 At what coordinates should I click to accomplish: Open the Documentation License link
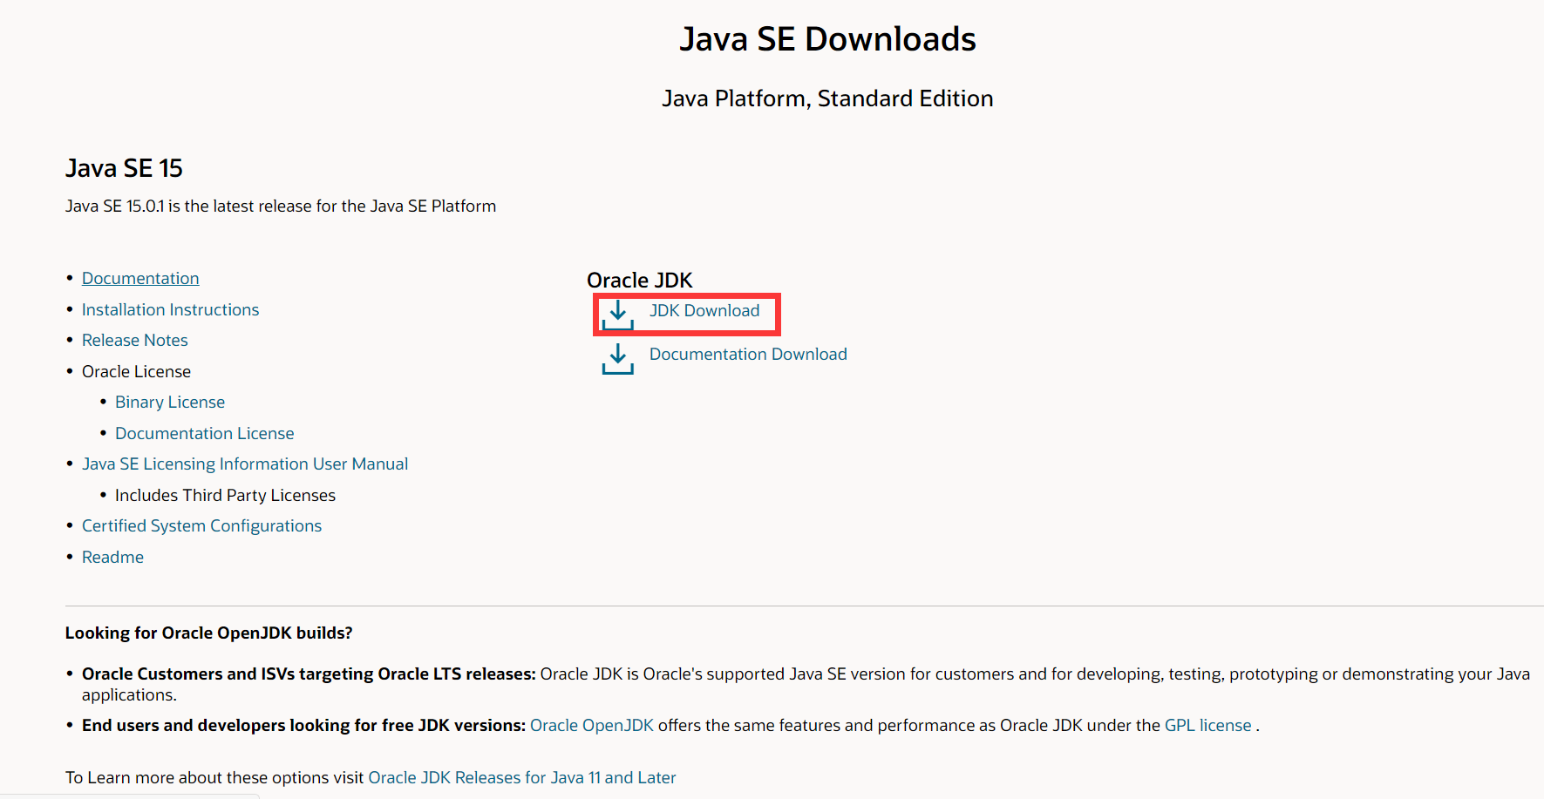tap(205, 434)
